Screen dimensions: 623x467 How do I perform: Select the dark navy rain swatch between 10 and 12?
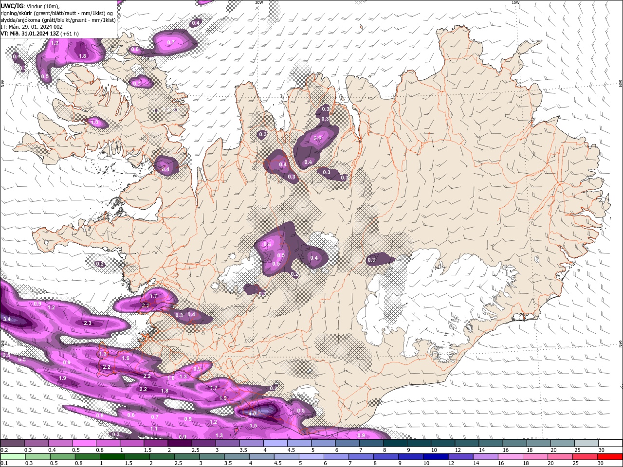[x=435, y=457]
